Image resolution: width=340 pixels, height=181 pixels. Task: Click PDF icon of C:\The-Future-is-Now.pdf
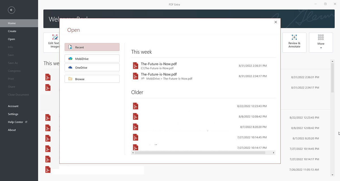(x=136, y=66)
